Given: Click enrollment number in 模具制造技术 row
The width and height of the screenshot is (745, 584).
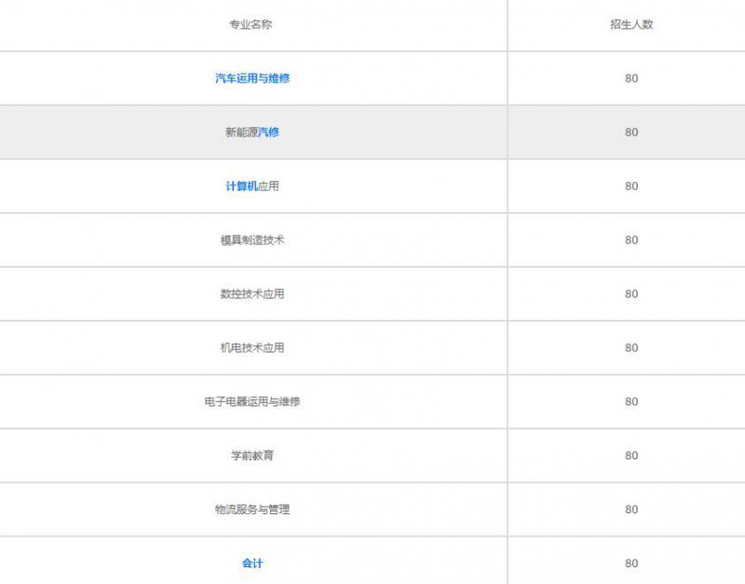Looking at the screenshot, I should [631, 240].
